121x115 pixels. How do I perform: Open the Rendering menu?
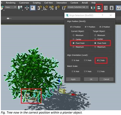pos(11,3)
